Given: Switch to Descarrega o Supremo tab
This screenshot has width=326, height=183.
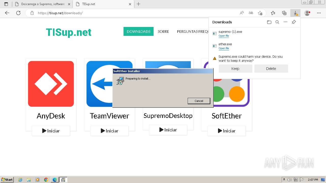Looking at the screenshot, I should [43, 4].
